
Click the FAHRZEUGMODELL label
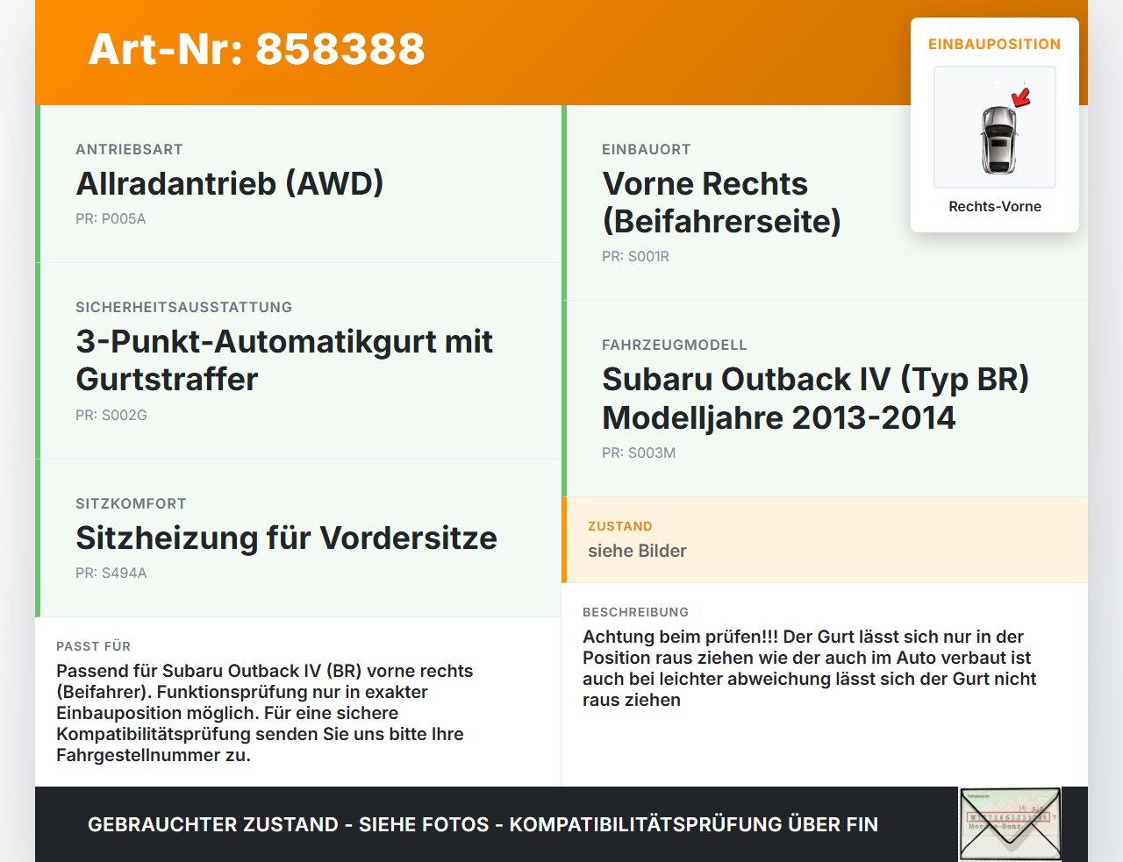click(675, 345)
